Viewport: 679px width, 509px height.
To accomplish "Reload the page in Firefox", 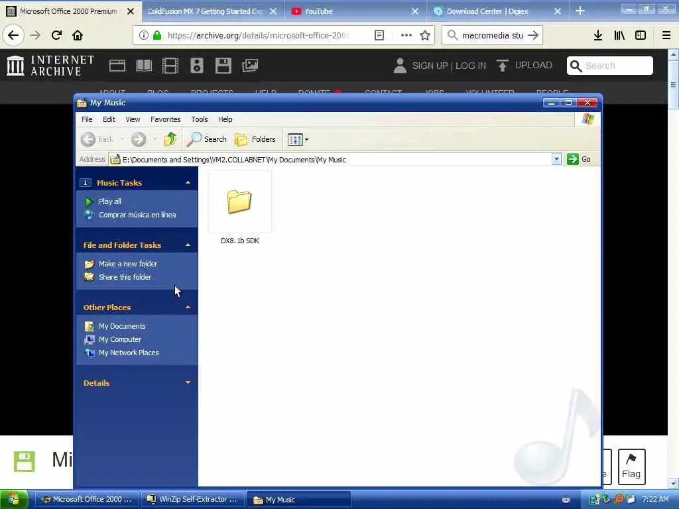I will (x=56, y=35).
